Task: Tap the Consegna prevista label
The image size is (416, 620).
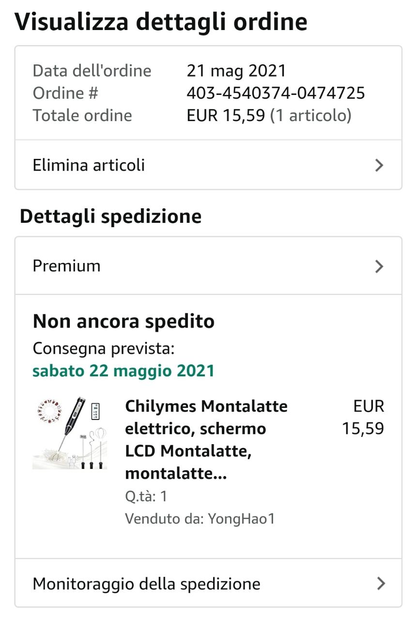Action: click(104, 348)
